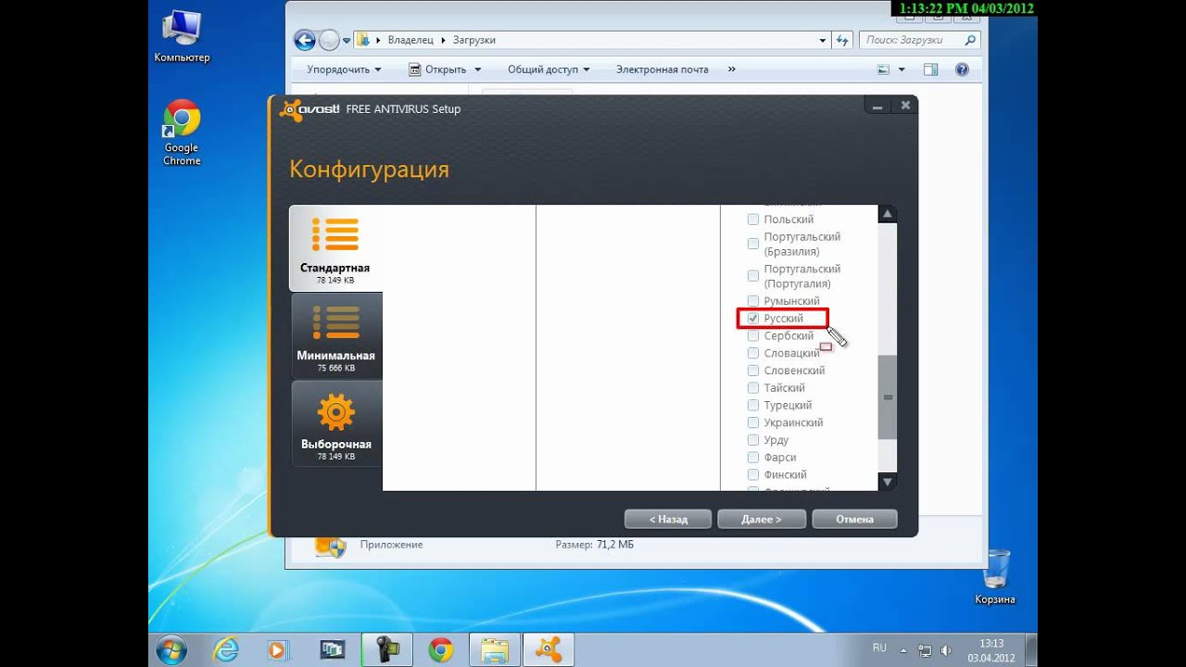
Task: Refresh the Загрузки folder in Explorer
Action: [842, 41]
